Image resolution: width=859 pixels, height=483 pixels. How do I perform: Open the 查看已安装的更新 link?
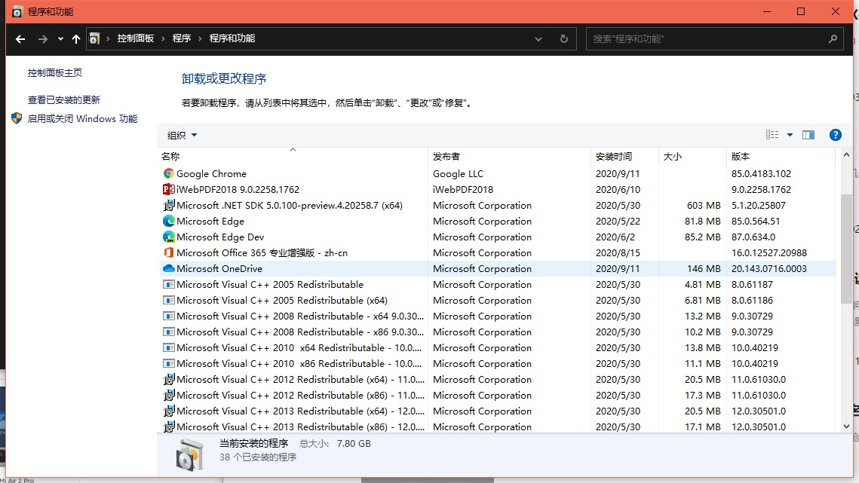tap(64, 100)
